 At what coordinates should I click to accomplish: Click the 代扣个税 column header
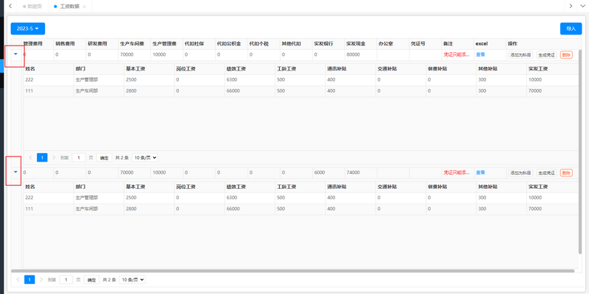click(259, 43)
